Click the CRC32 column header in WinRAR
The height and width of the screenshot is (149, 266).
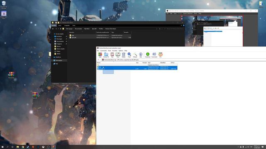pos(172,62)
